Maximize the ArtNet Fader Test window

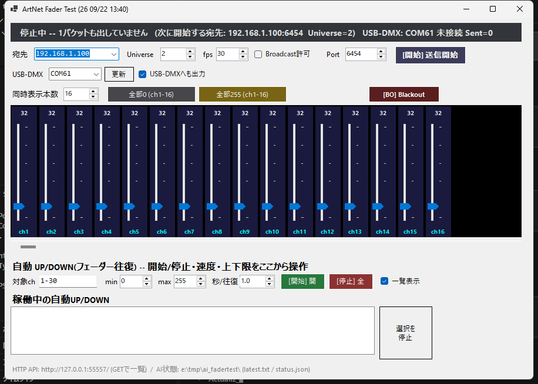493,9
